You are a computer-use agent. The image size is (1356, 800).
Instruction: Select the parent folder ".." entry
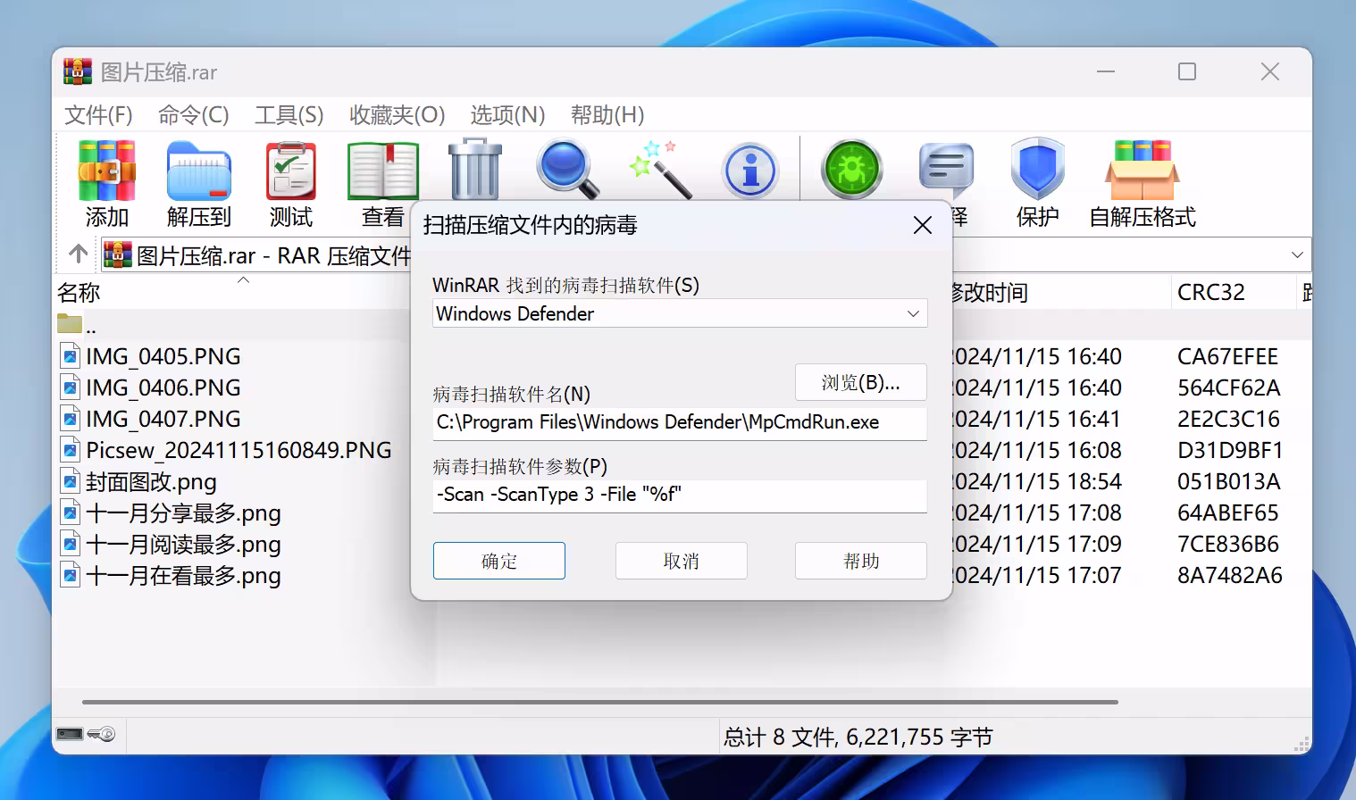[77, 325]
